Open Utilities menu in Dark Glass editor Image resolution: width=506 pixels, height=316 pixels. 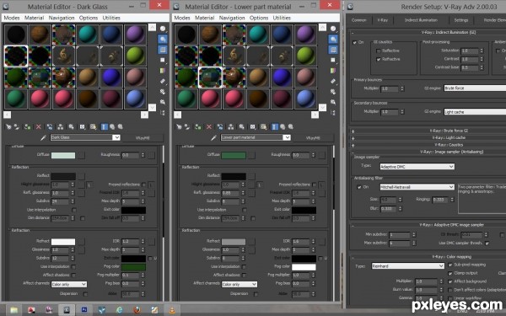111,18
